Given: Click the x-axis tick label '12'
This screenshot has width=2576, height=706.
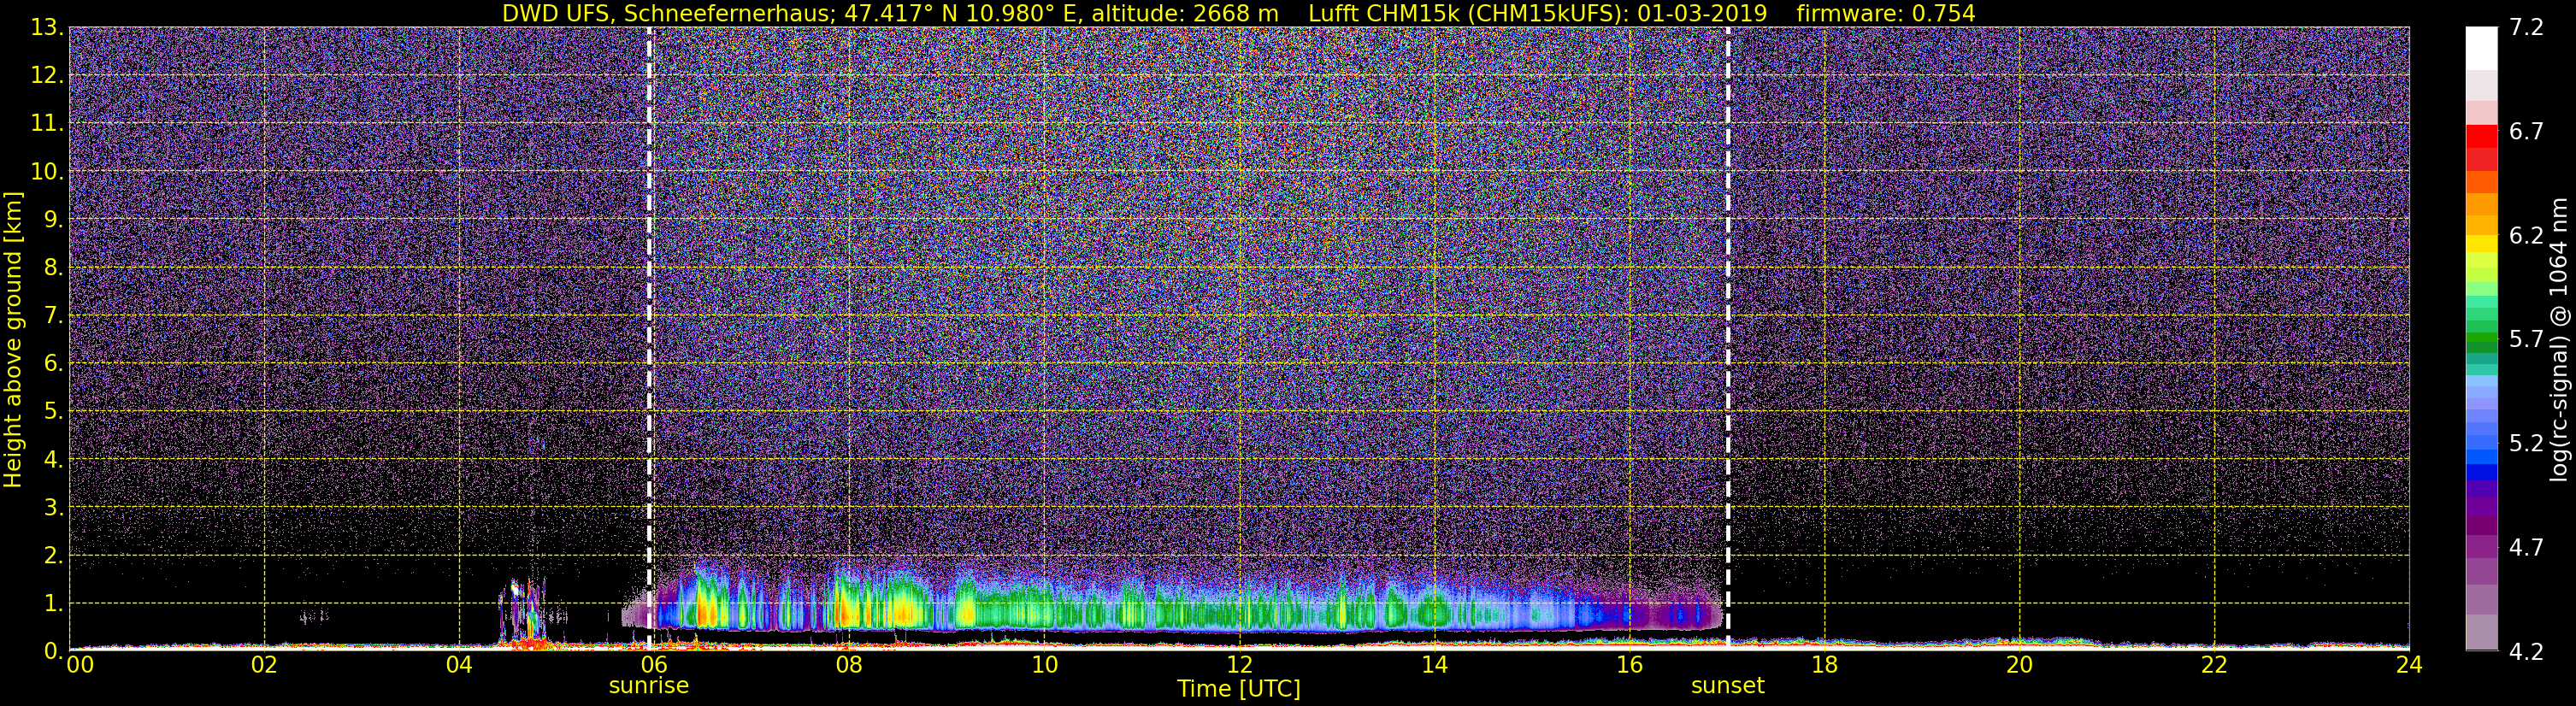Looking at the screenshot, I should (1239, 664).
